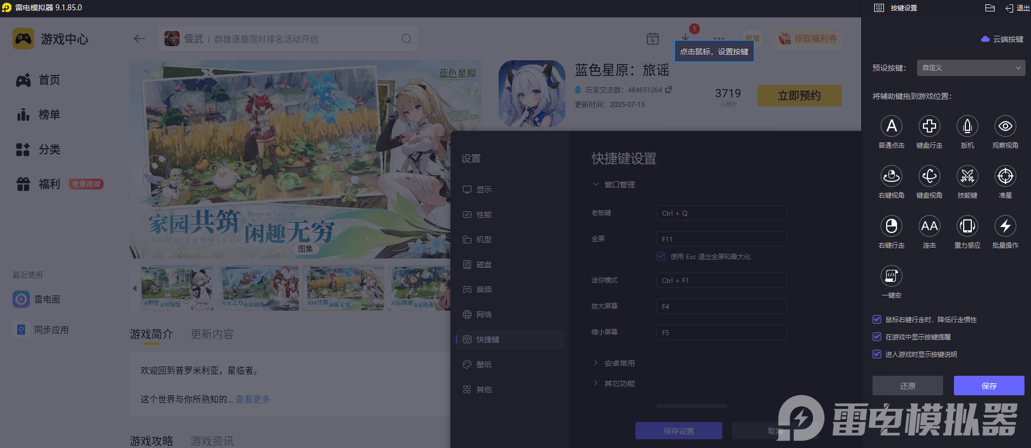Click the 还原 button

(907, 386)
